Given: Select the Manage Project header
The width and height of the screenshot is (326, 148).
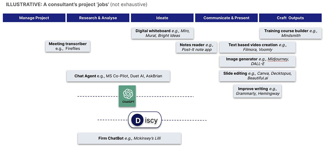Looking at the screenshot, I should click(x=34, y=18).
